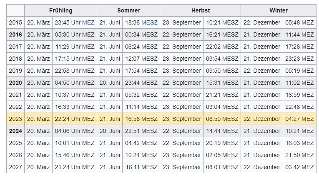Viewport: 319px width, 177px height.
Task: Select the Herbst column header
Action: (201, 10)
